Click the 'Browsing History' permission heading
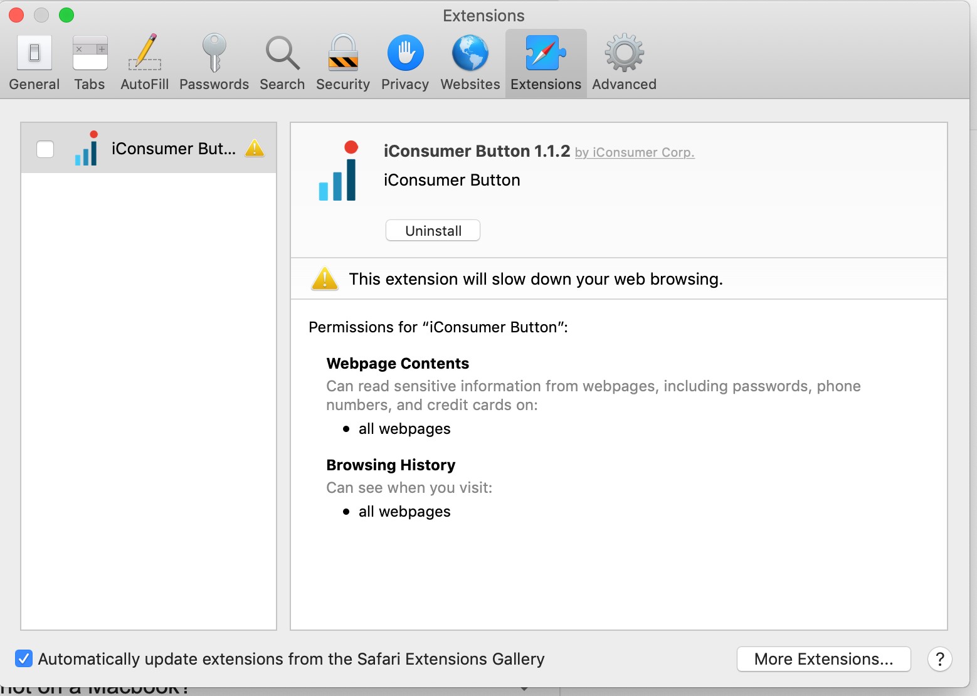The width and height of the screenshot is (977, 696). (x=391, y=465)
